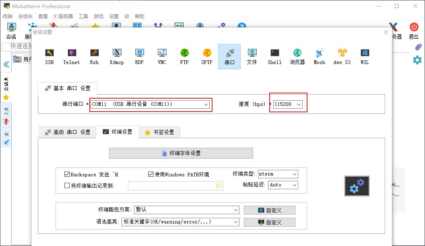The height and width of the screenshot is (246, 425).
Task: Select the 文件 file session icon
Action: click(252, 57)
